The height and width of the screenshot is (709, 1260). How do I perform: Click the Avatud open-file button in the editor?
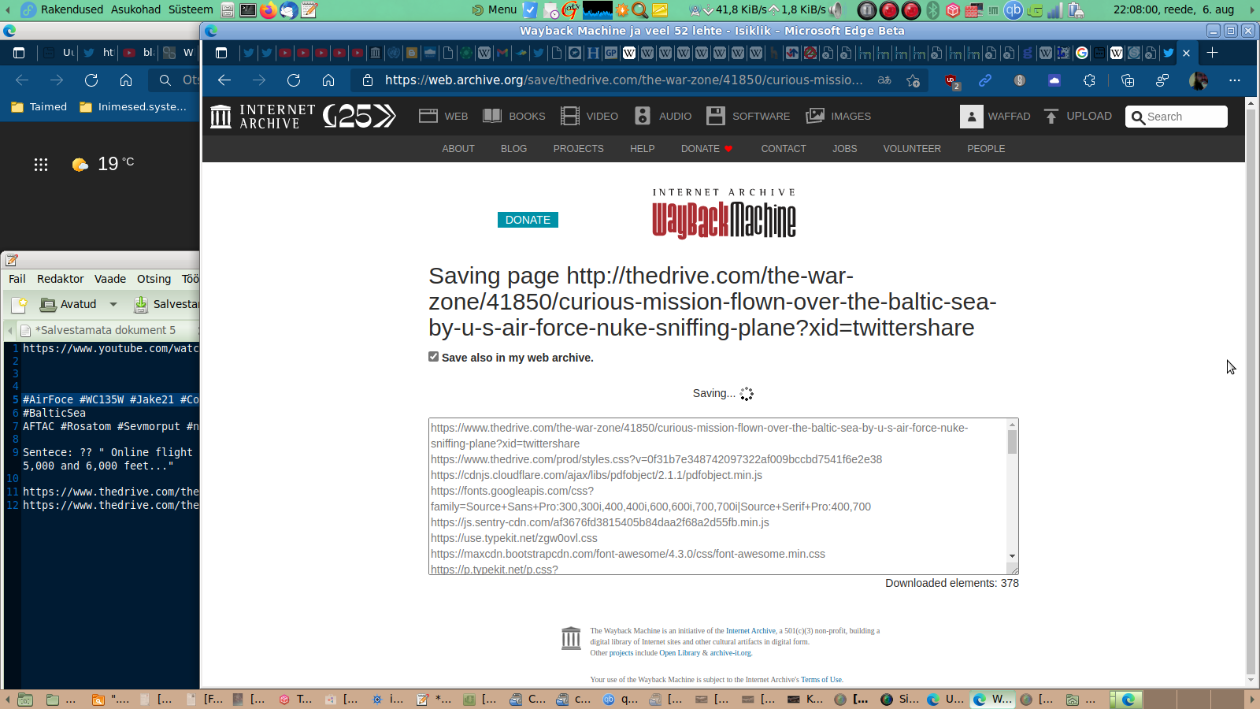click(69, 304)
